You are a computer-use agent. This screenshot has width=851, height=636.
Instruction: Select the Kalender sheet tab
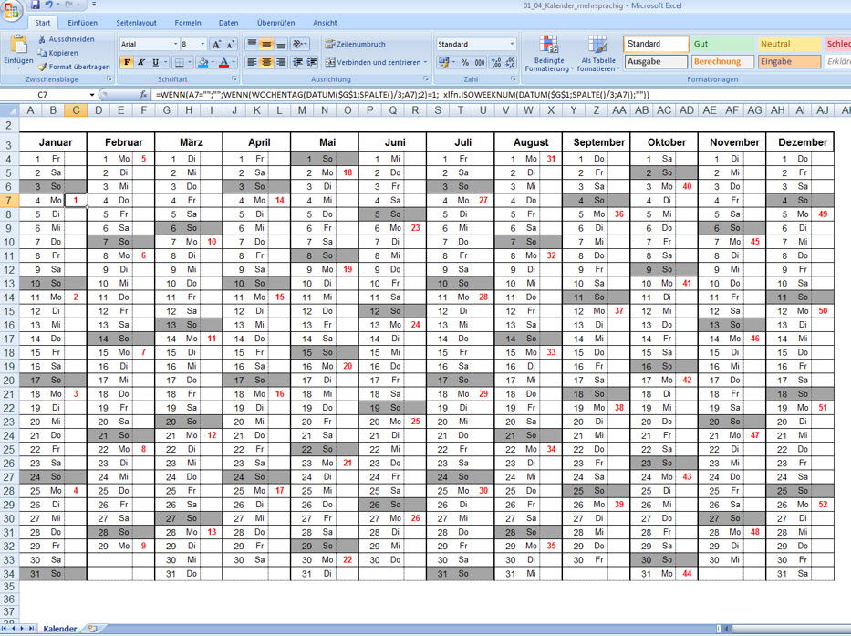(60, 629)
